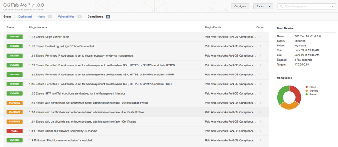Click the red Failed legend dot
This screenshot has width=338, height=147.
[x=306, y=87]
